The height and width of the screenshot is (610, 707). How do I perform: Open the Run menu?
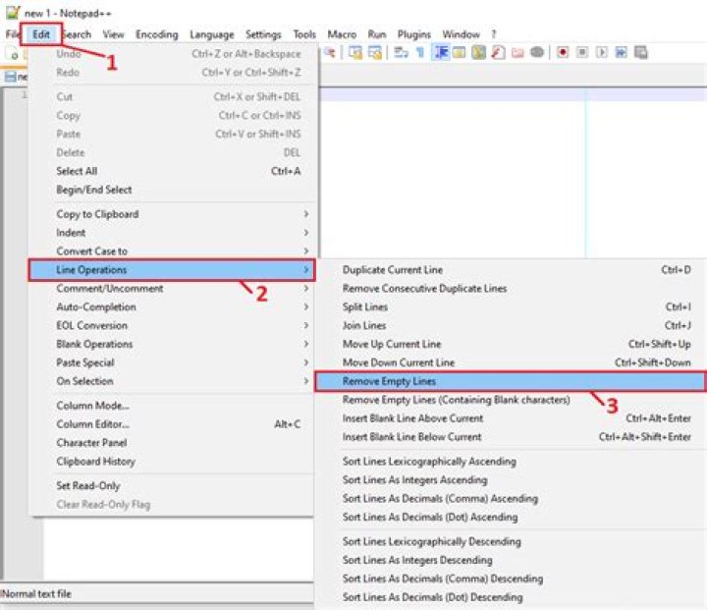pyautogui.click(x=377, y=34)
